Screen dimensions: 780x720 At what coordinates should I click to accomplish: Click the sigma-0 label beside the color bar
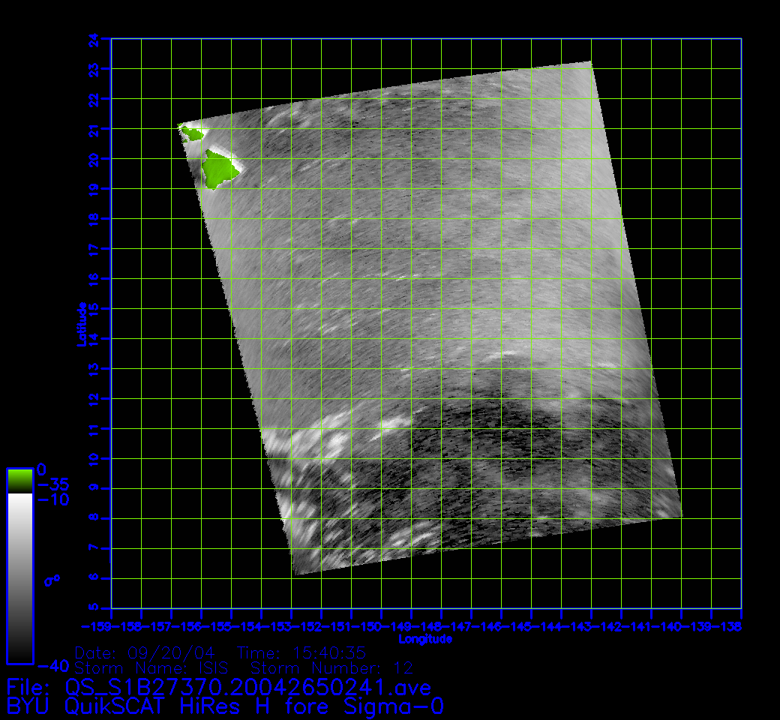coord(52,580)
